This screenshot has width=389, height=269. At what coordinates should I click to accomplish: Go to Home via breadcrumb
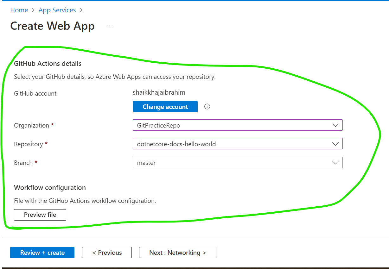pyautogui.click(x=19, y=10)
